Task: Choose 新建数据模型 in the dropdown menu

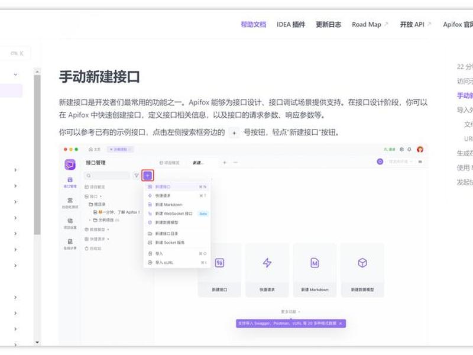Action: pyautogui.click(x=177, y=222)
